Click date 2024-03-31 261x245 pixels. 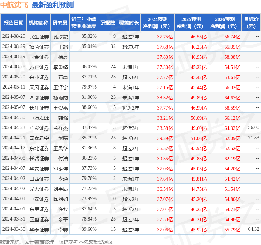[x=14, y=219]
